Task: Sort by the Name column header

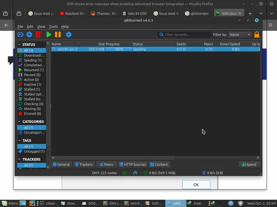Action: click(x=64, y=44)
